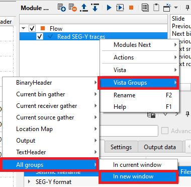Image resolution: width=191 pixels, height=187 pixels.
Task: Open the Location Map submenu
Action: tap(51, 129)
